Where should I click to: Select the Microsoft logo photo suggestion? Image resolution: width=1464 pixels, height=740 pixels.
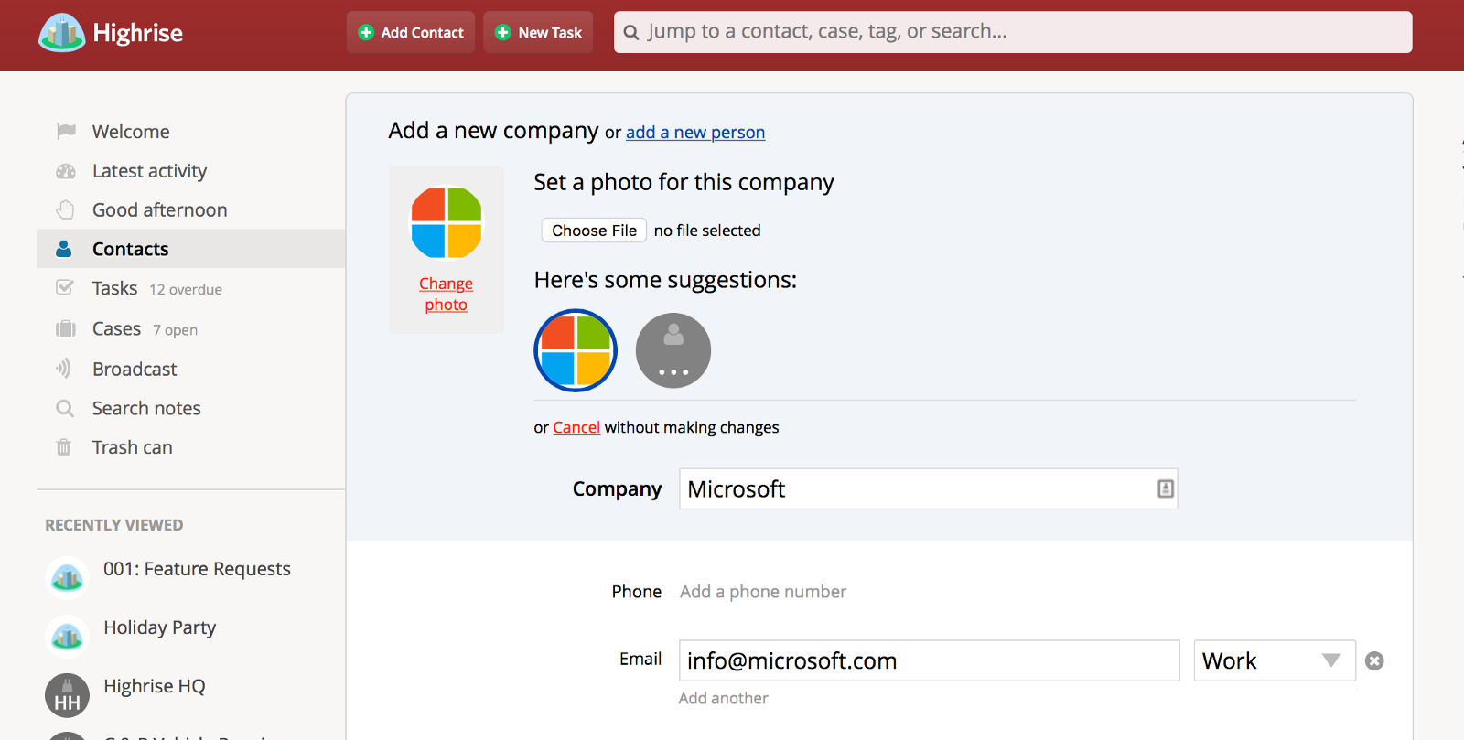click(576, 350)
